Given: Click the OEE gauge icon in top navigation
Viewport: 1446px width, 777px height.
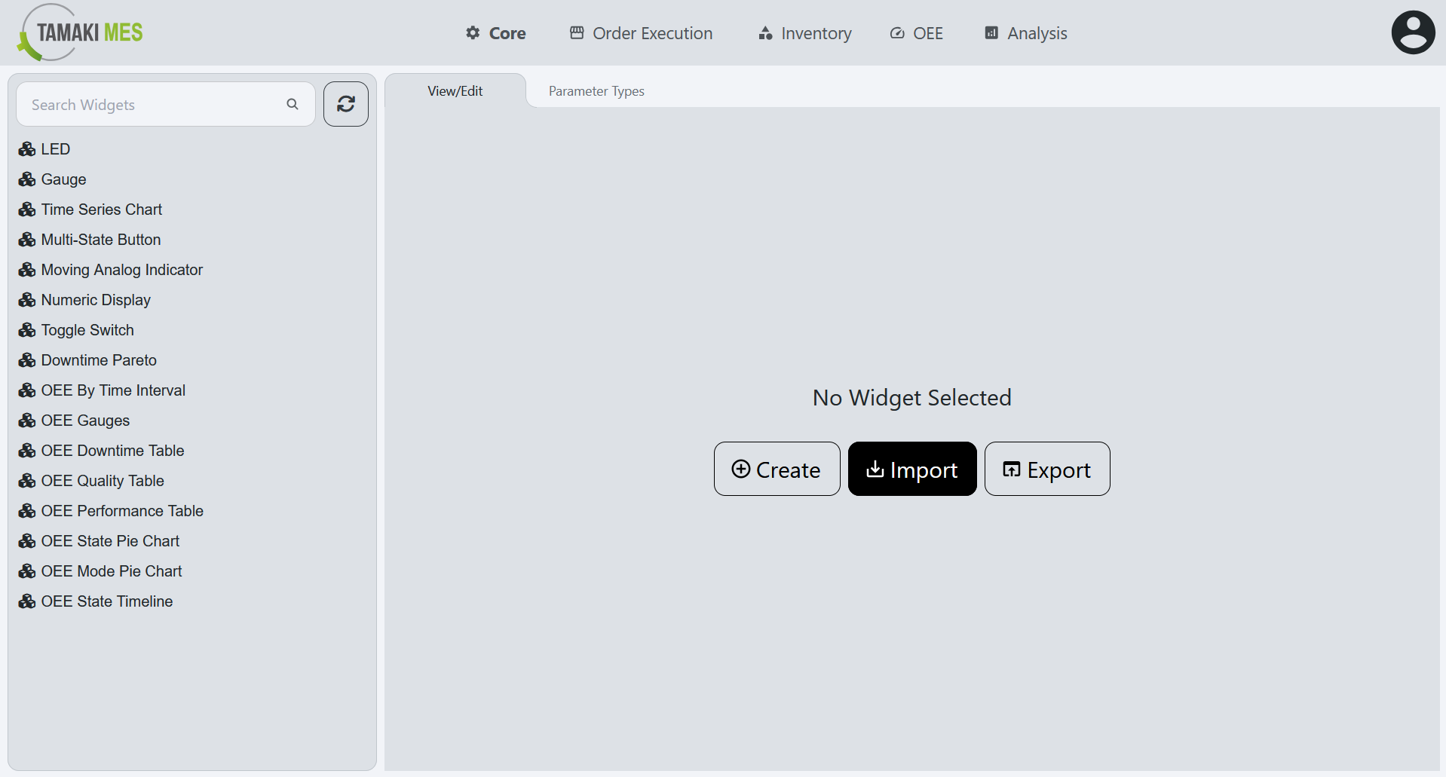Looking at the screenshot, I should (x=896, y=32).
